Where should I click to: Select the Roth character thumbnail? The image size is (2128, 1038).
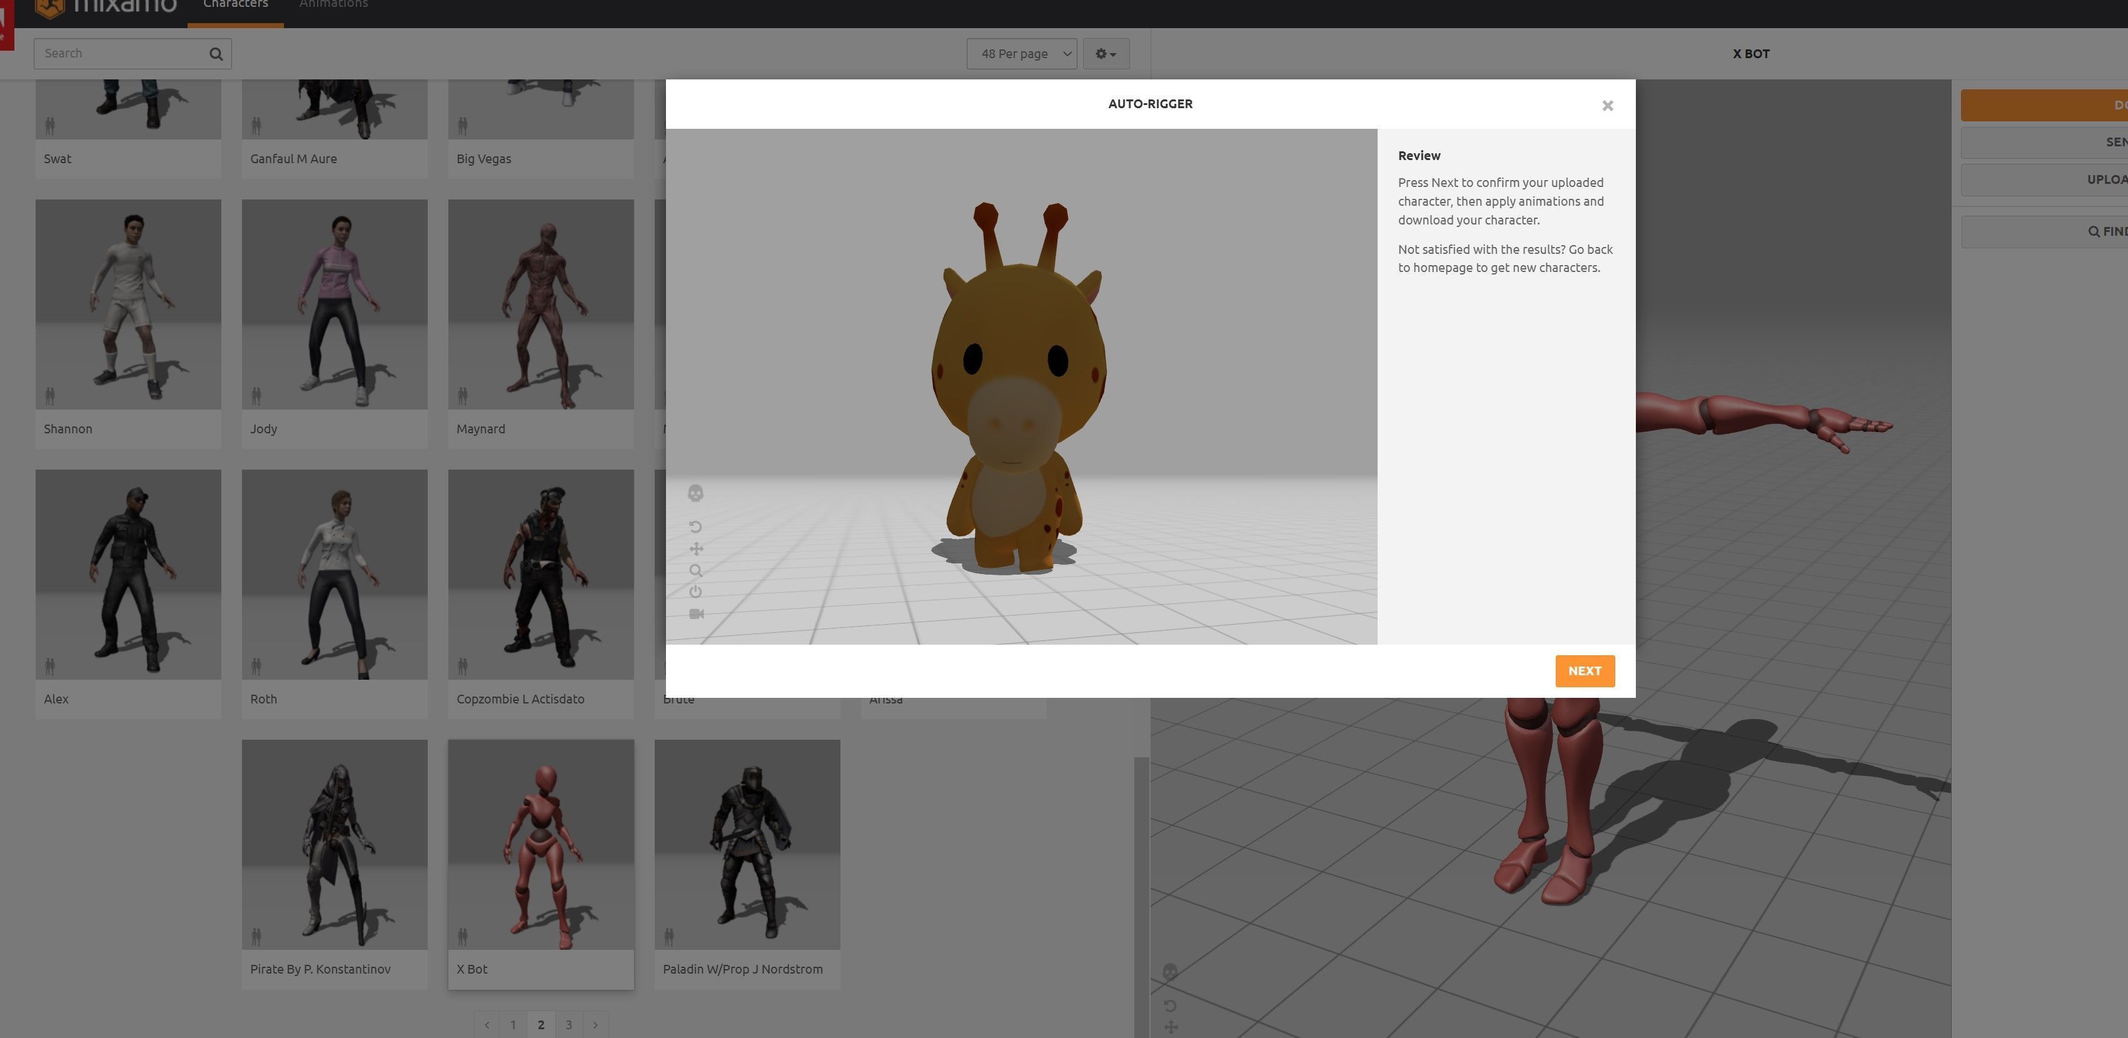click(335, 575)
